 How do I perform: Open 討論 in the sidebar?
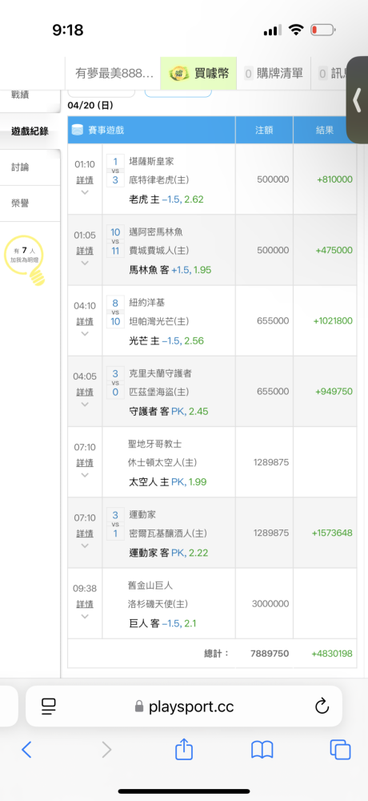(x=20, y=167)
